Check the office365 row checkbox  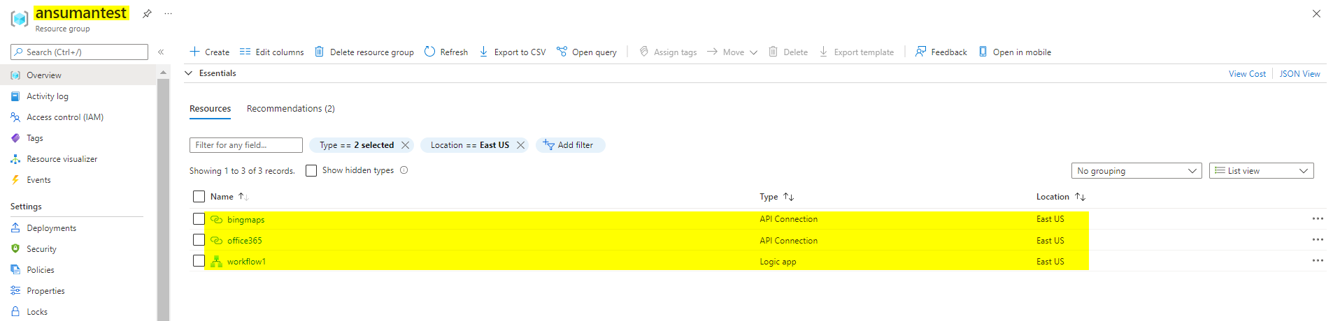point(199,240)
